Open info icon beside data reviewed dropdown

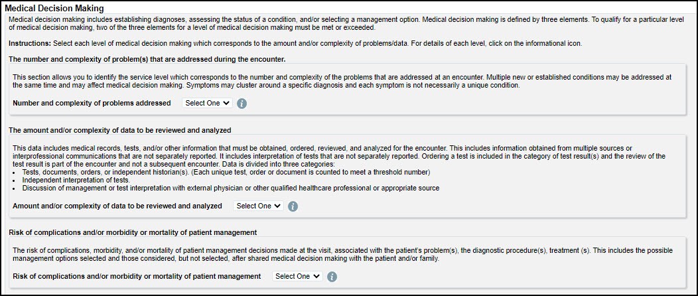pyautogui.click(x=293, y=206)
